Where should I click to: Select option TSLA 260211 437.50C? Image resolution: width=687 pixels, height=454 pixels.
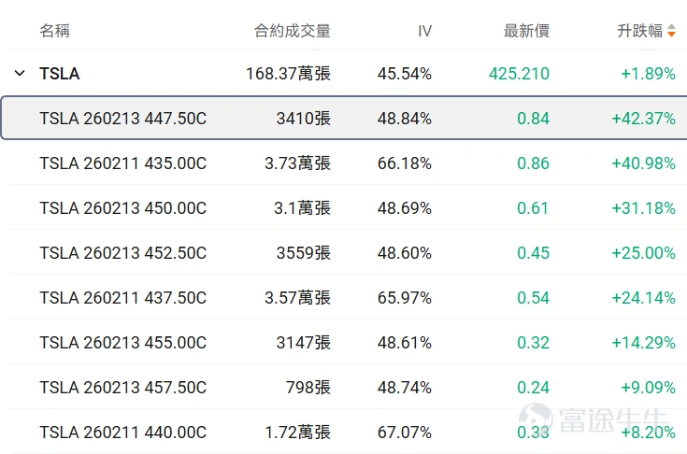(122, 298)
